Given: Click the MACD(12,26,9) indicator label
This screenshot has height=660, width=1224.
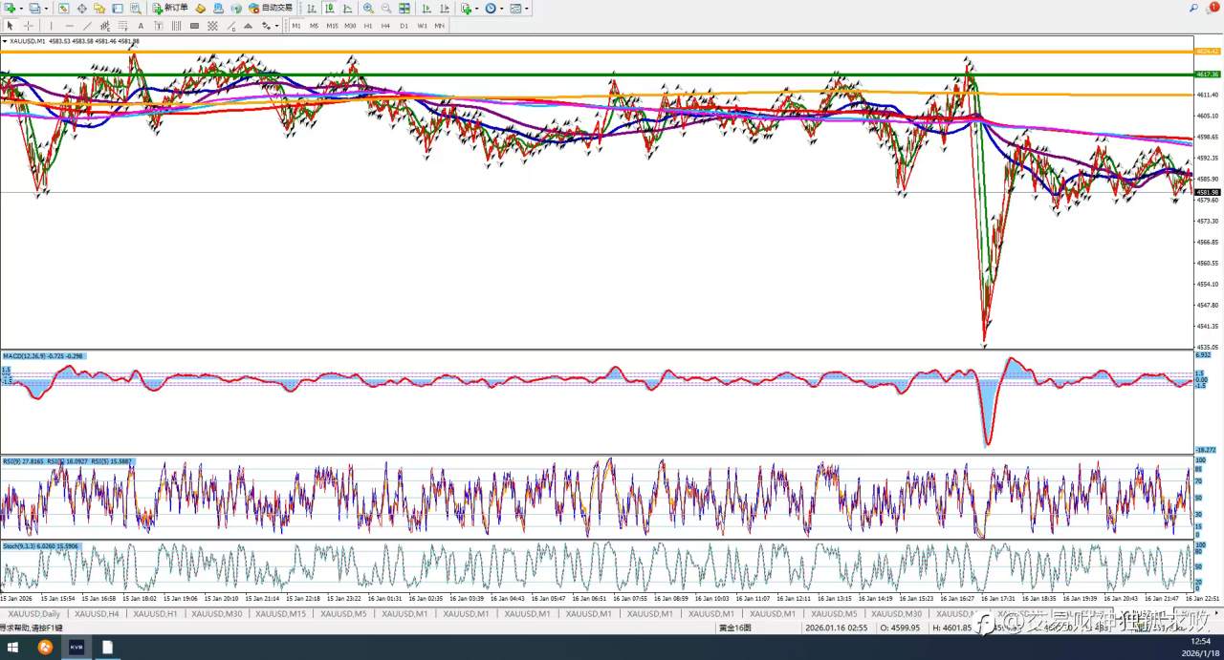Looking at the screenshot, I should click(42, 355).
